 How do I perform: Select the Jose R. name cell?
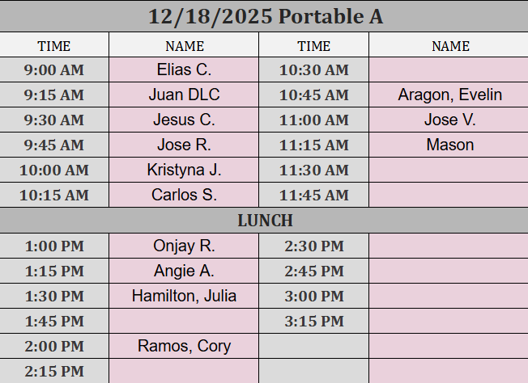coord(184,145)
